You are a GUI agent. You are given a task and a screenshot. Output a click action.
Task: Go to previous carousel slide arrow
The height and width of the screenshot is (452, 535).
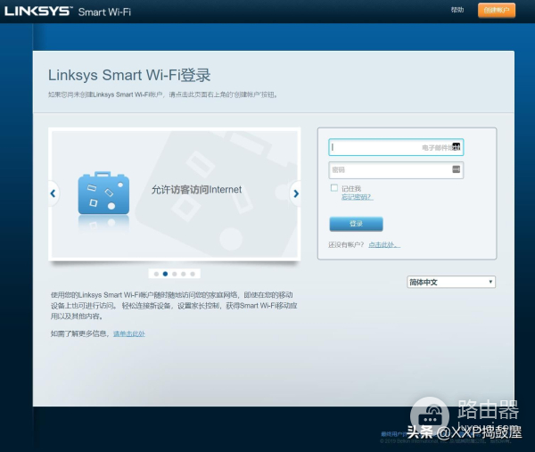[x=53, y=193]
